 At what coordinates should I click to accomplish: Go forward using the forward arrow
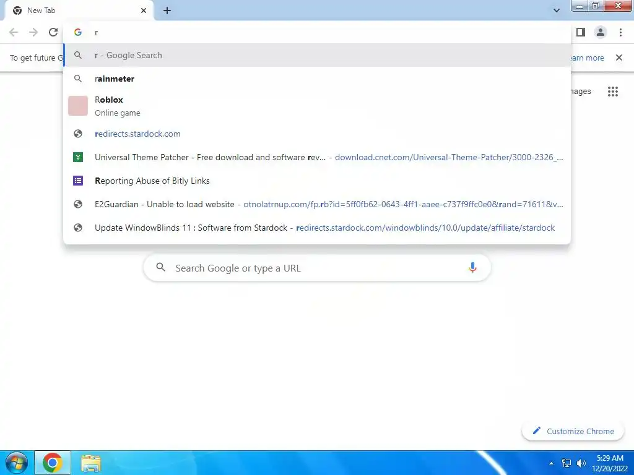click(x=33, y=32)
